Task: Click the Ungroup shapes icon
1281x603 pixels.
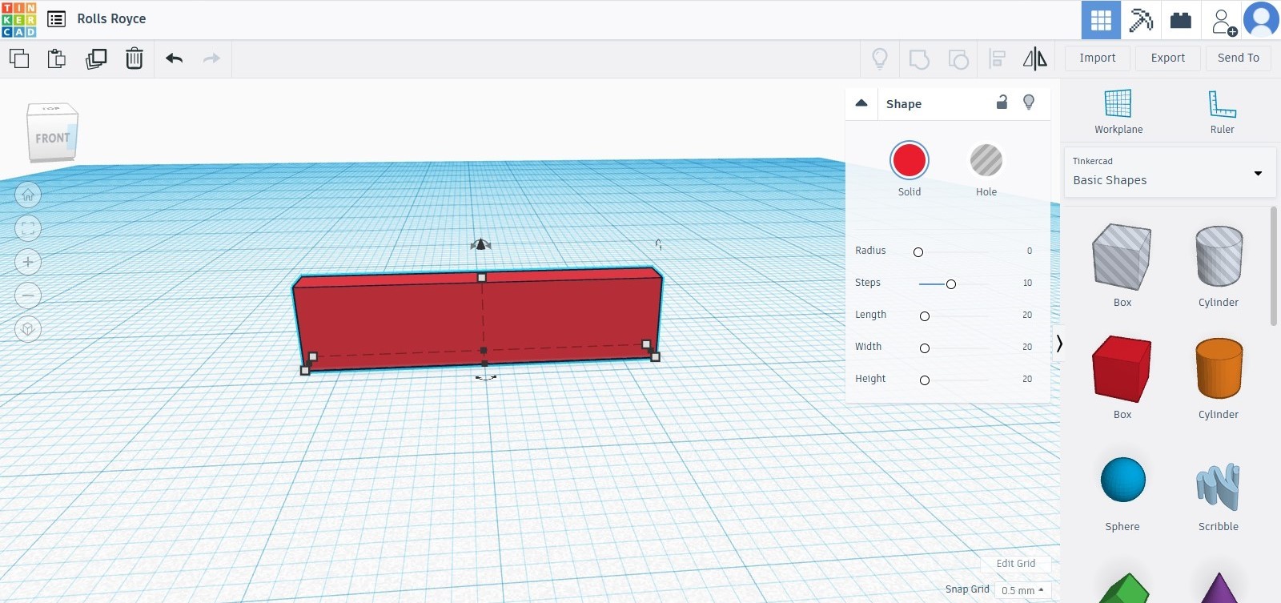Action: (x=958, y=58)
